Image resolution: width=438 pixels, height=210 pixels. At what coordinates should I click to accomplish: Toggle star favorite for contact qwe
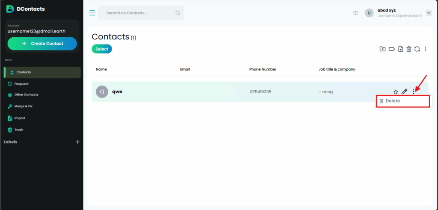[396, 92]
